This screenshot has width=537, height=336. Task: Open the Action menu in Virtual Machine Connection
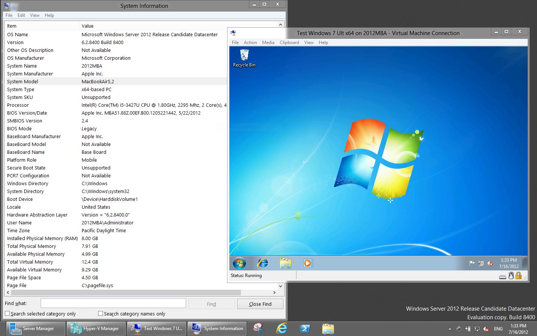tap(250, 43)
